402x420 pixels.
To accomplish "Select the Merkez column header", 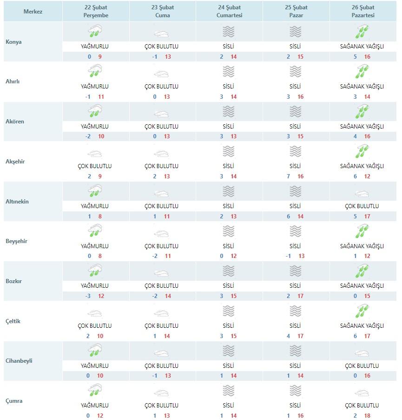I will tap(33, 12).
